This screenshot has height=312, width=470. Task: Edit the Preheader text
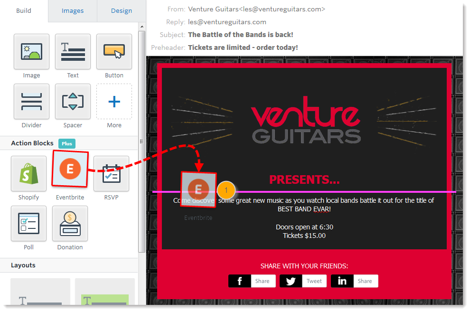click(x=243, y=47)
